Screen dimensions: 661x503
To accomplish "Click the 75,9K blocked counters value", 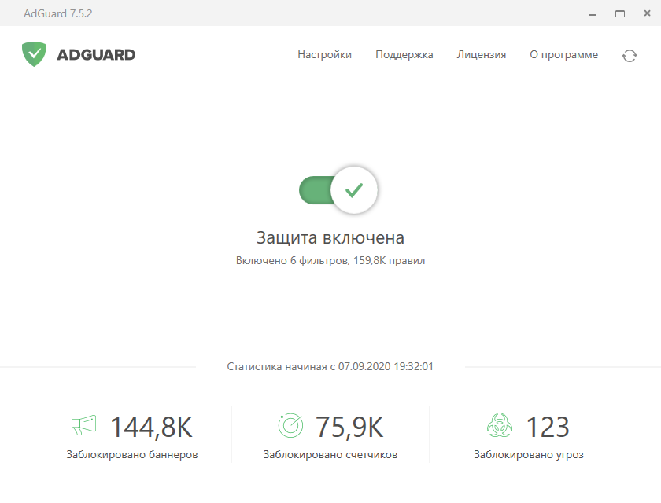I will 350,428.
